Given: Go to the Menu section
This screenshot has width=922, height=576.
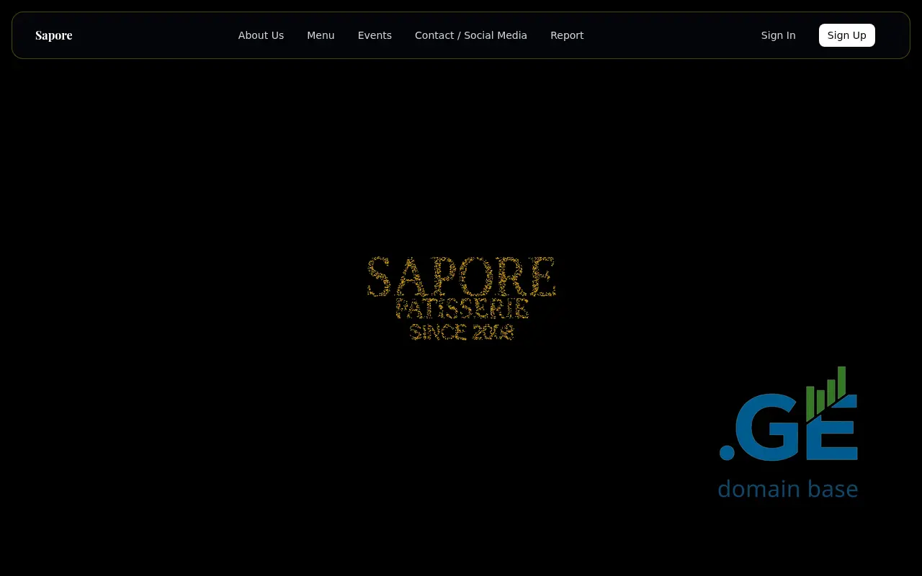Looking at the screenshot, I should (x=321, y=35).
